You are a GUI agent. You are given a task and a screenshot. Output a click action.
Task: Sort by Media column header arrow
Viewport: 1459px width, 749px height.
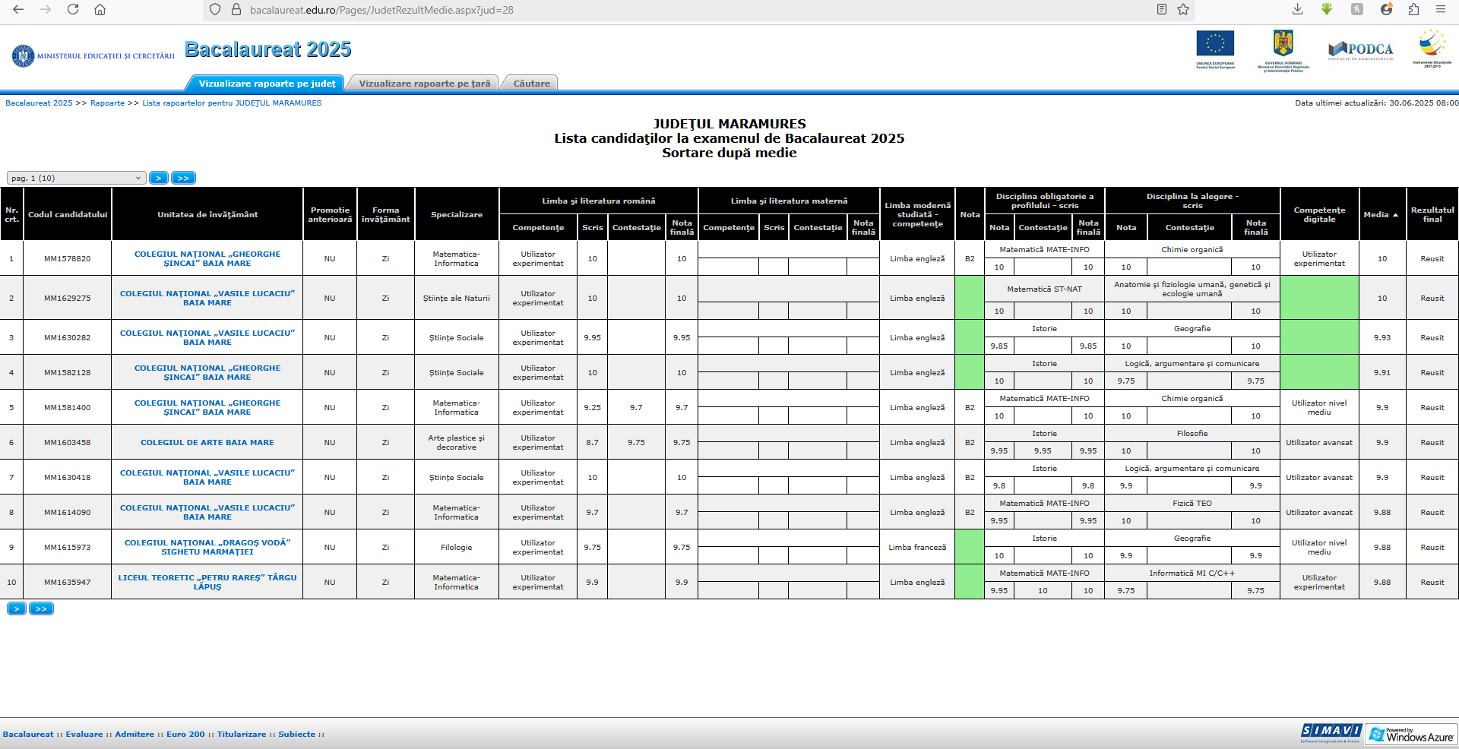tap(1396, 215)
